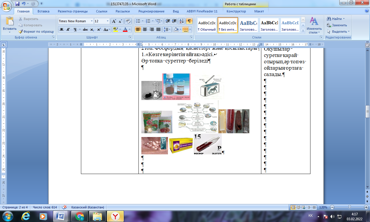Open Yandex Browser from the taskbar
370x222 pixels.
pyautogui.click(x=115, y=216)
